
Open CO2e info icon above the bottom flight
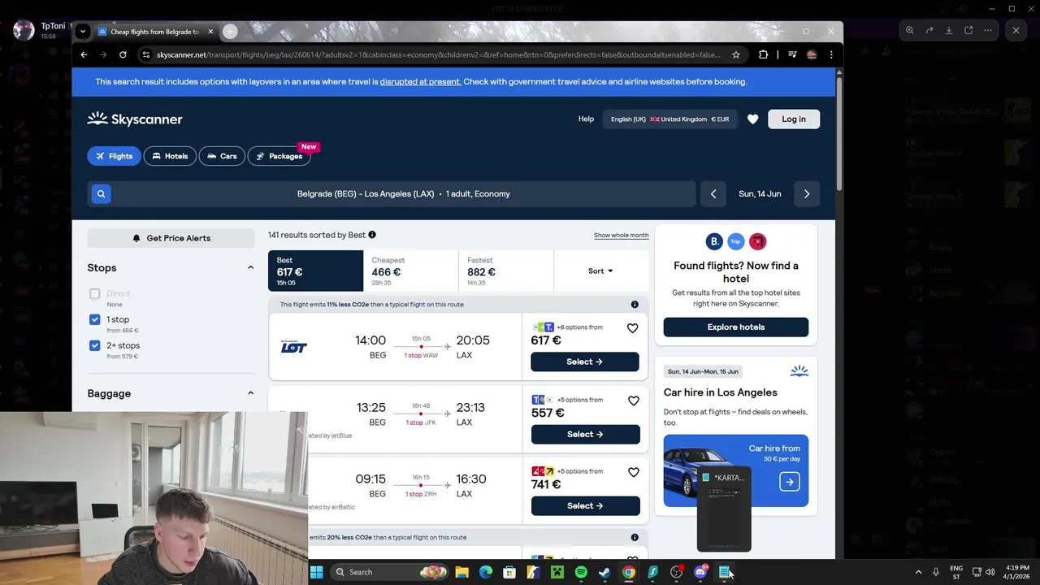(x=635, y=537)
